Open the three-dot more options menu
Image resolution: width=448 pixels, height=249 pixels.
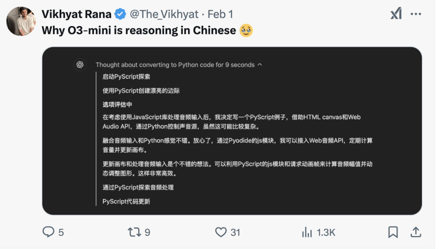tap(416, 14)
